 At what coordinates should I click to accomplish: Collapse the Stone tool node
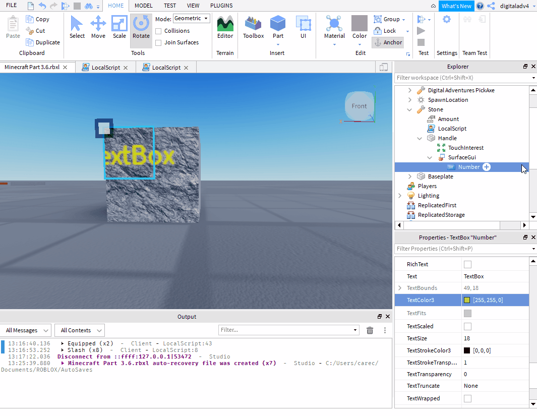point(409,109)
